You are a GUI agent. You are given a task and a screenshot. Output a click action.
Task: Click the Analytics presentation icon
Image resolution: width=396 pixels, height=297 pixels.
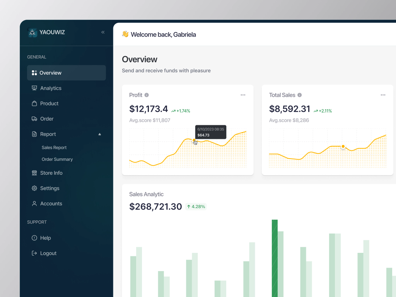point(34,88)
